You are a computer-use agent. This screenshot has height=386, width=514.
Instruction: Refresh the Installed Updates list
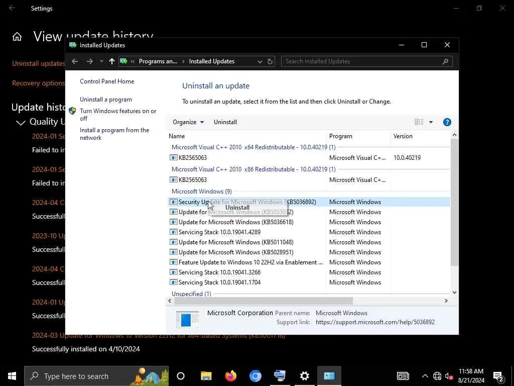coord(270,61)
